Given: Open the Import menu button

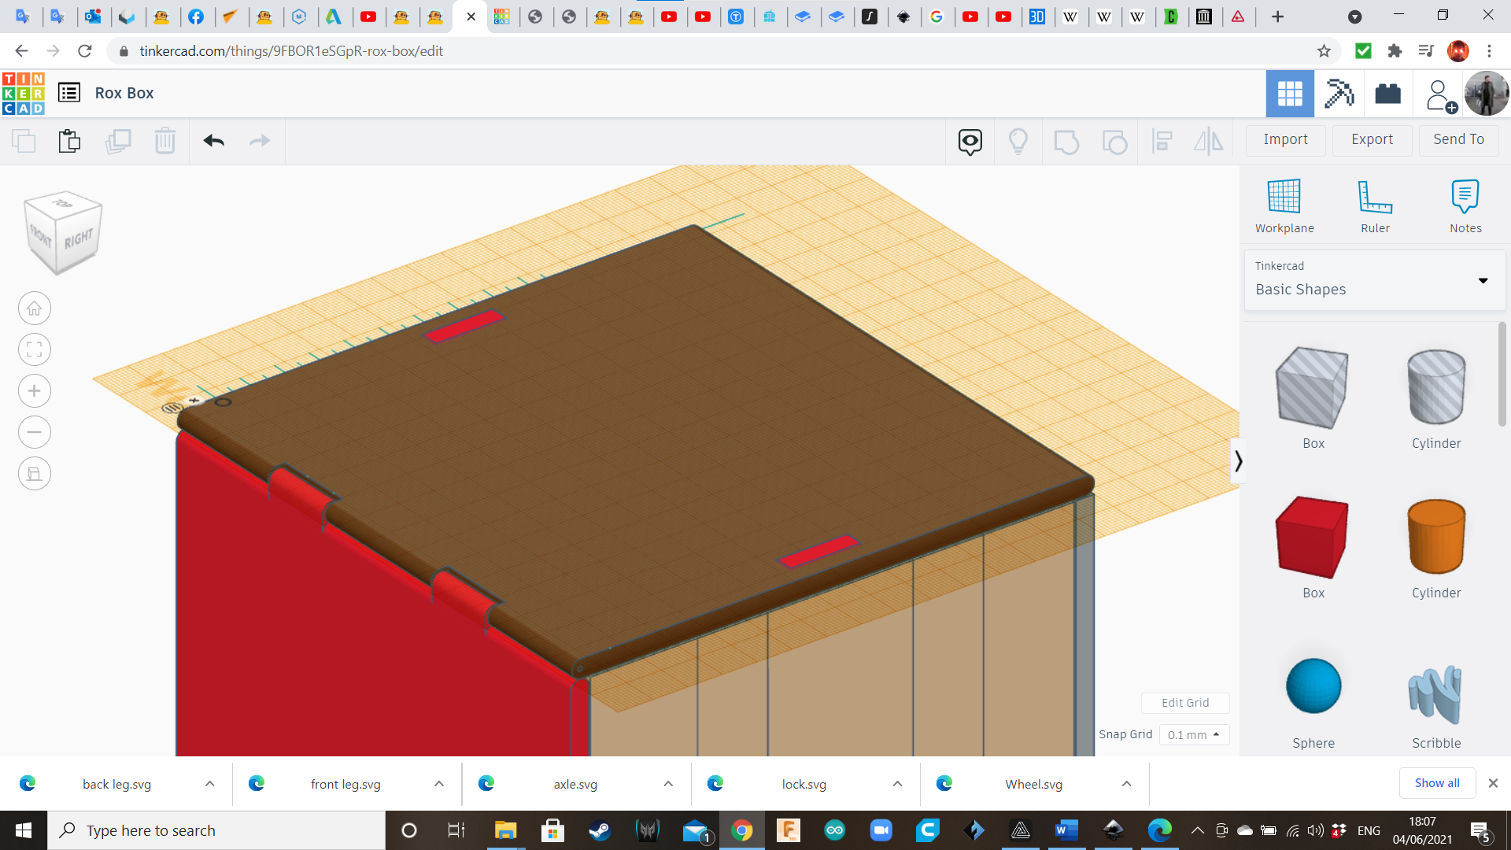Looking at the screenshot, I should coord(1285,139).
